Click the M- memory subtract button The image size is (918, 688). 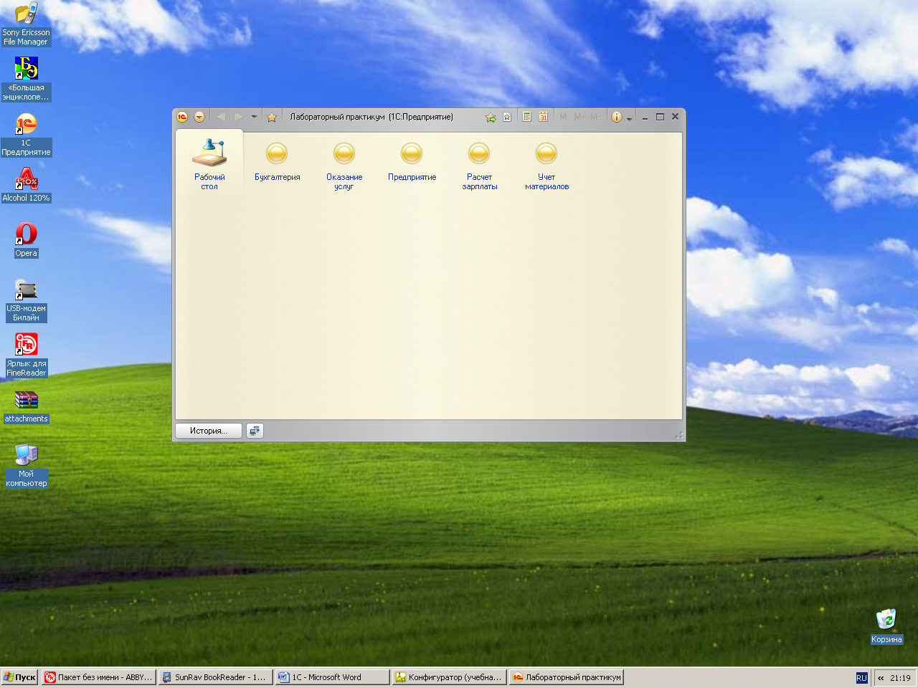(x=596, y=117)
